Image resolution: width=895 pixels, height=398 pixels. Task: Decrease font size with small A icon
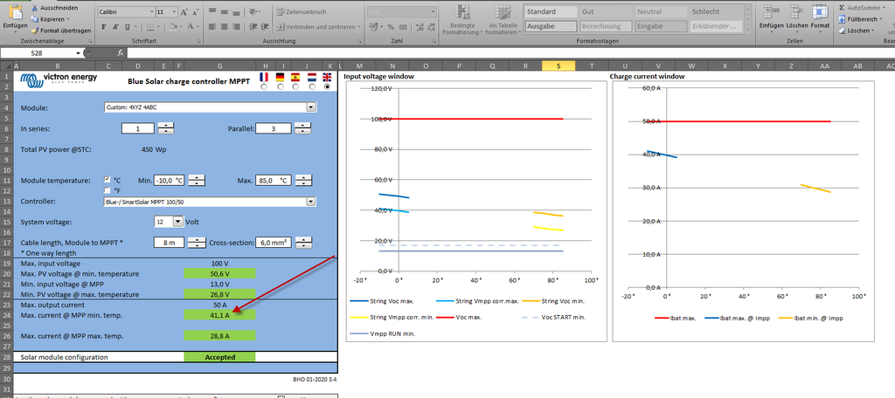195,11
